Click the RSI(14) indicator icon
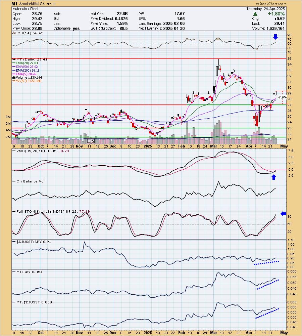The width and height of the screenshot is (302, 336). coord(14,33)
